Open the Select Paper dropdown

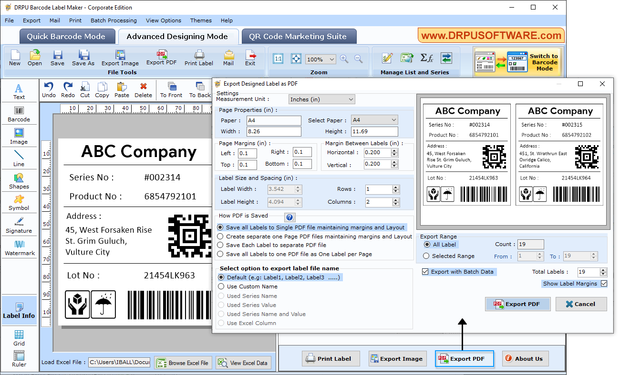[x=374, y=119]
